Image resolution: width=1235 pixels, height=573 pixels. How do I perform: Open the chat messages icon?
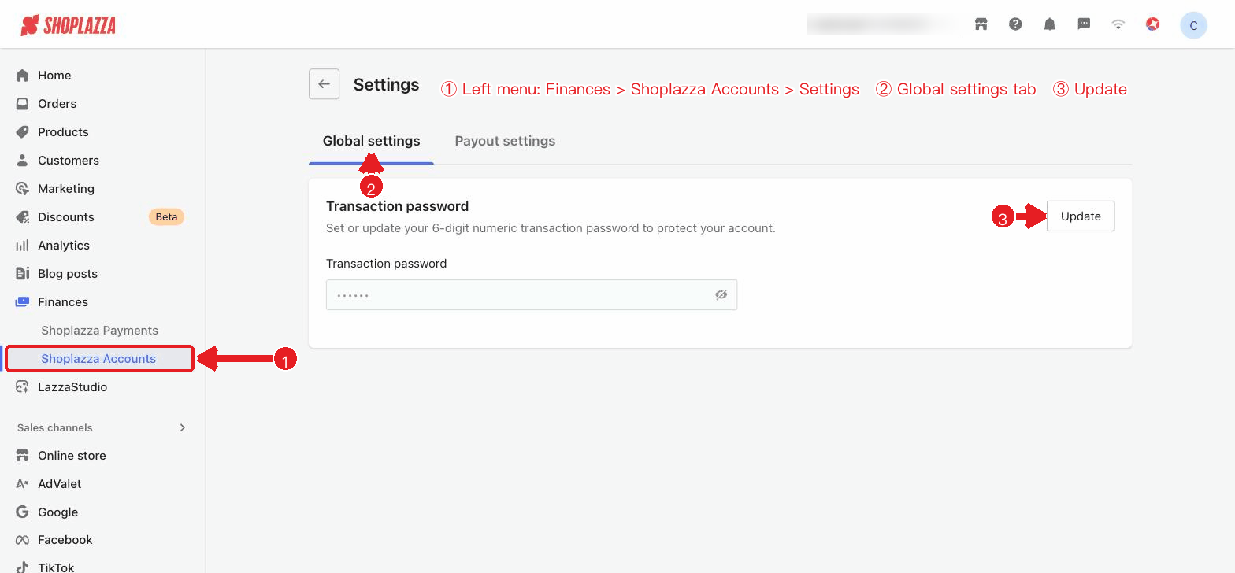pos(1084,24)
